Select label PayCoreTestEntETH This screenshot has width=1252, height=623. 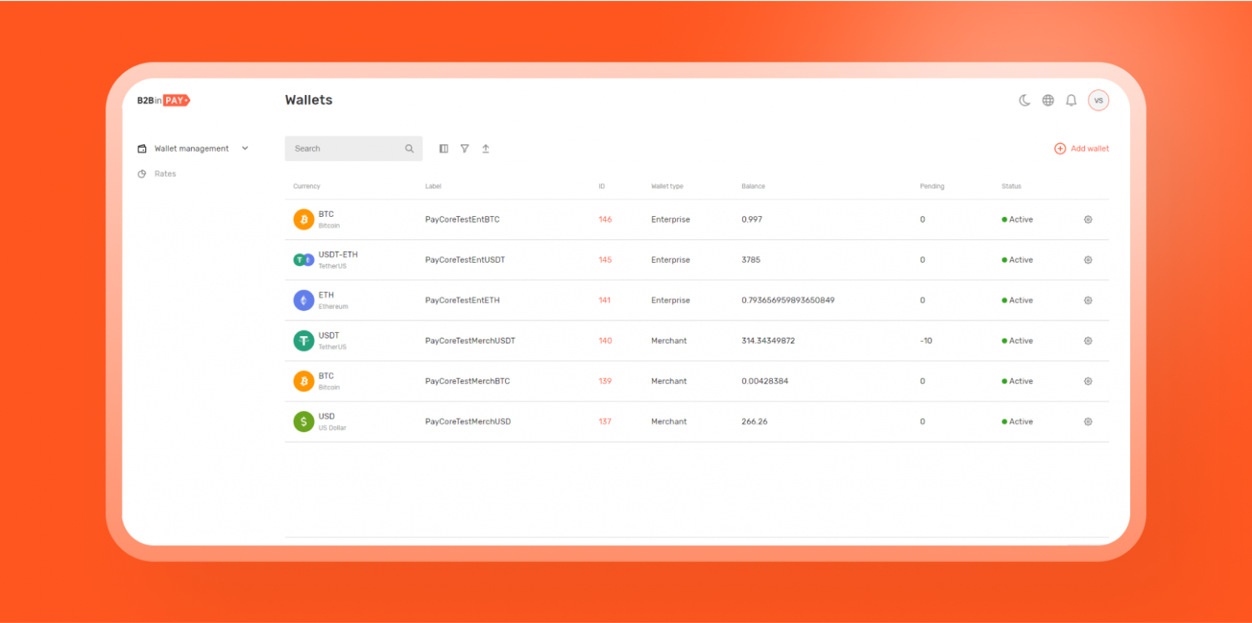462,300
